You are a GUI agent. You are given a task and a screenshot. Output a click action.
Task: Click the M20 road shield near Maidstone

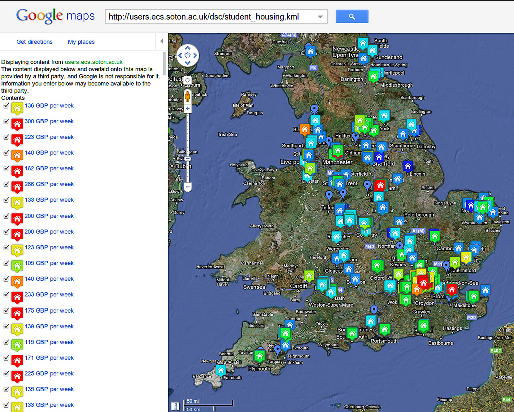[471, 317]
